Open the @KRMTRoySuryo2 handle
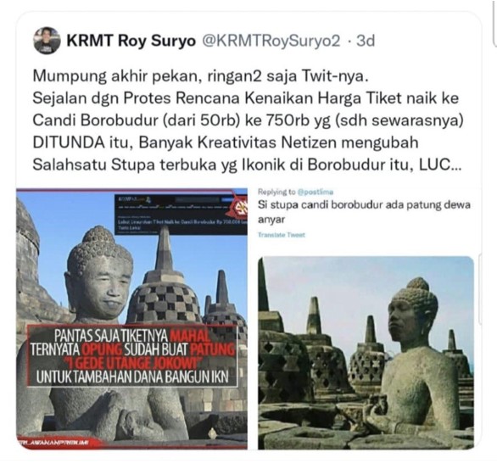Viewport: 497px width, 469px height. click(x=271, y=42)
